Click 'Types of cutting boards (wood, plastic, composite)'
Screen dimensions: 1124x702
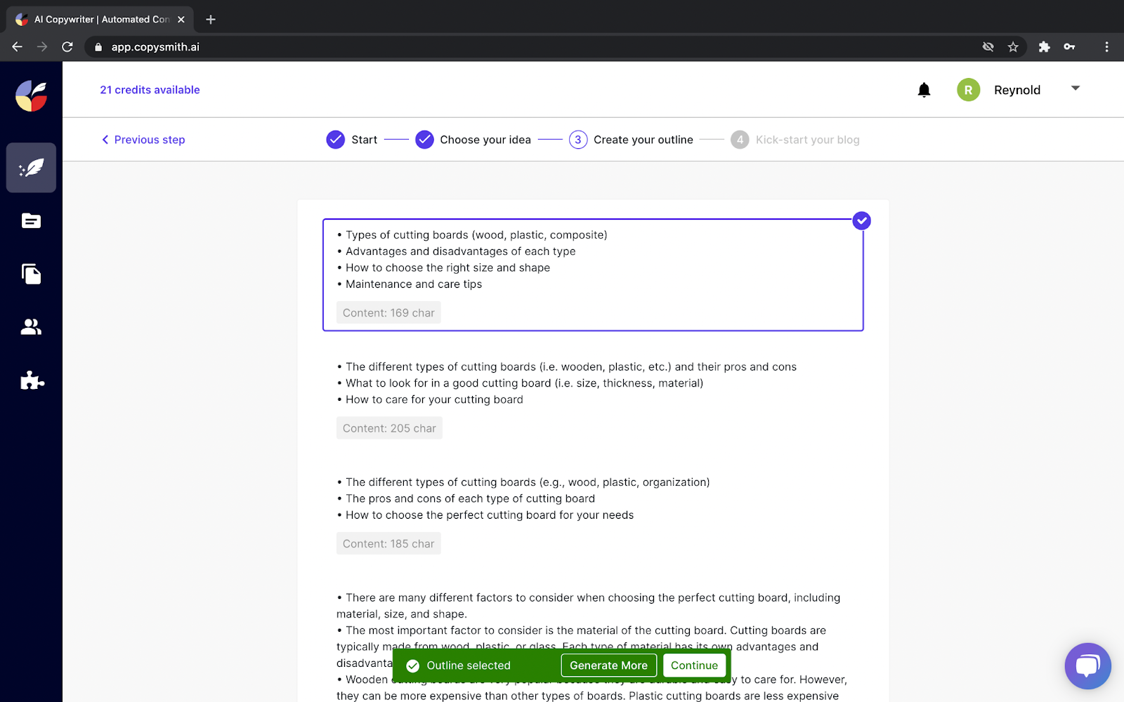(472, 235)
